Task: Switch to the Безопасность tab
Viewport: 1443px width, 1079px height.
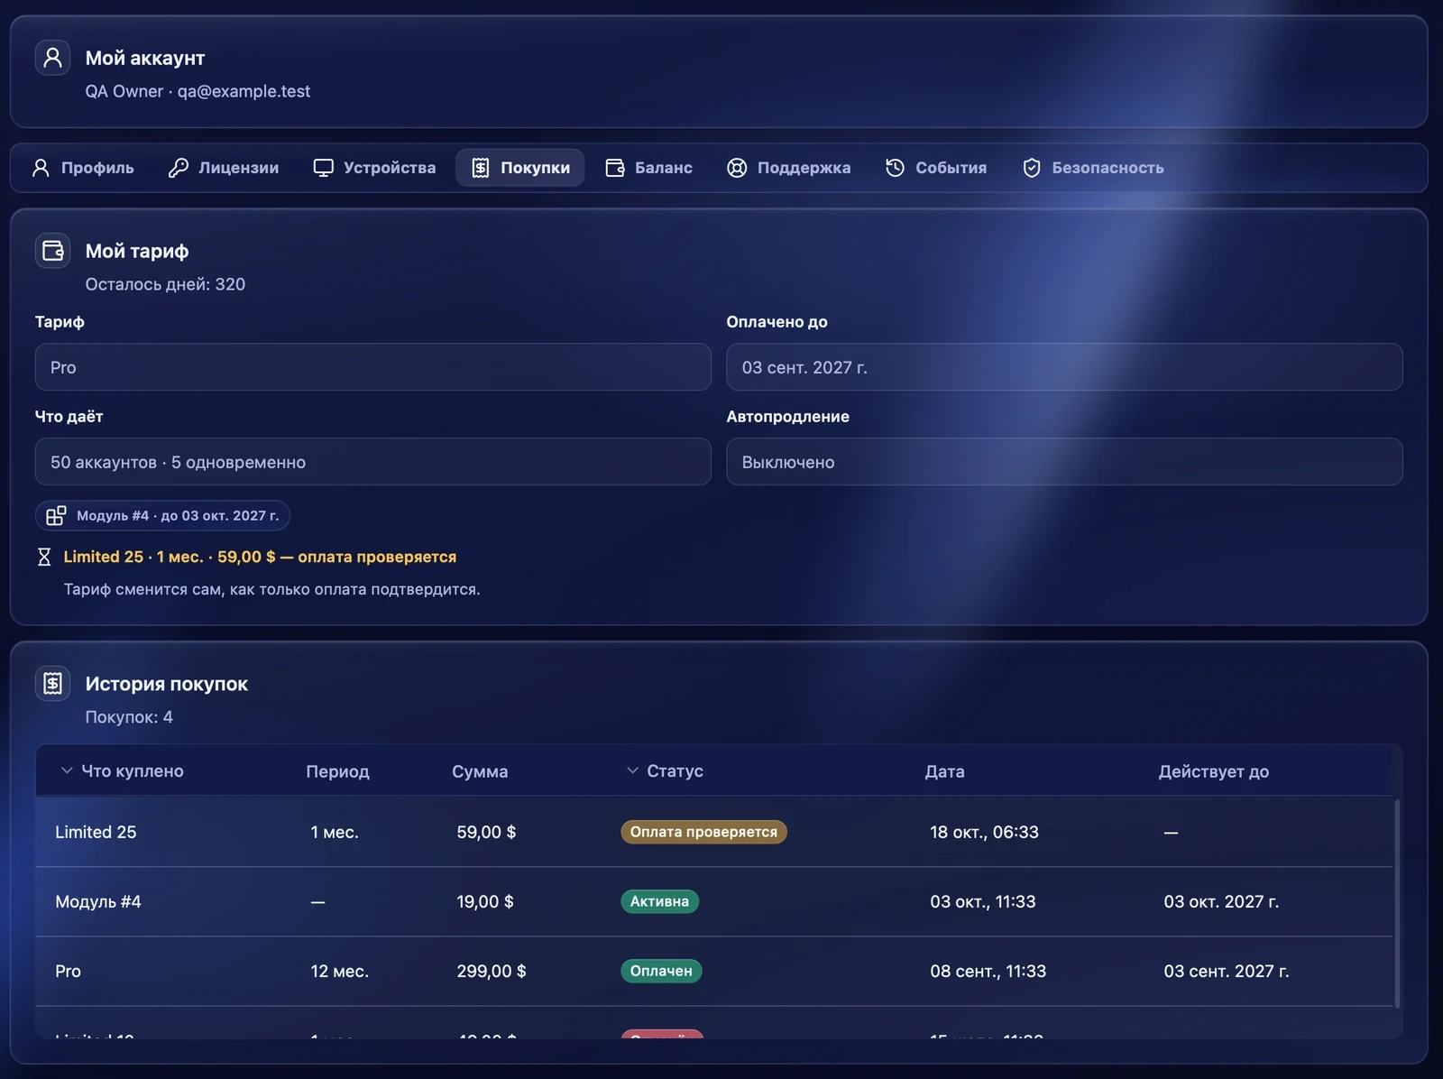Action: [1093, 168]
